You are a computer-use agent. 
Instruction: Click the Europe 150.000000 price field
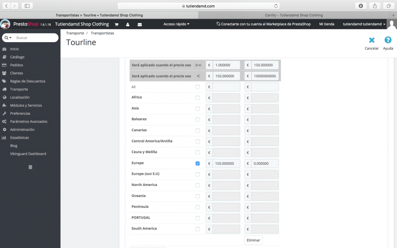(226, 164)
